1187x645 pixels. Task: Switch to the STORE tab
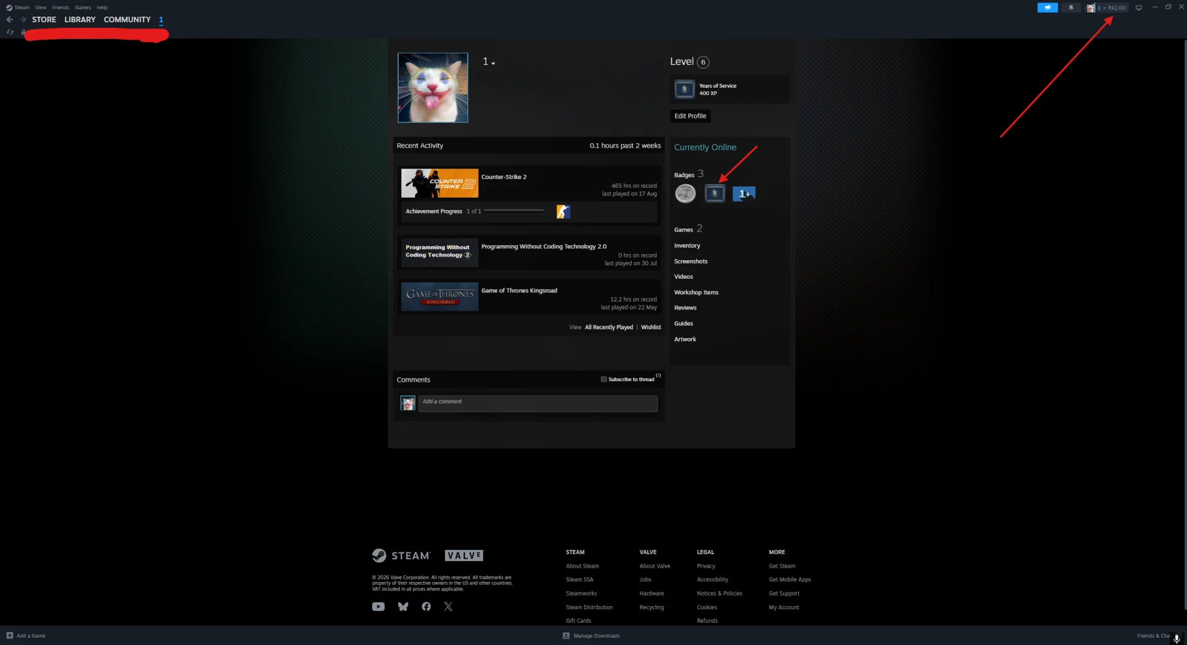[x=44, y=20]
